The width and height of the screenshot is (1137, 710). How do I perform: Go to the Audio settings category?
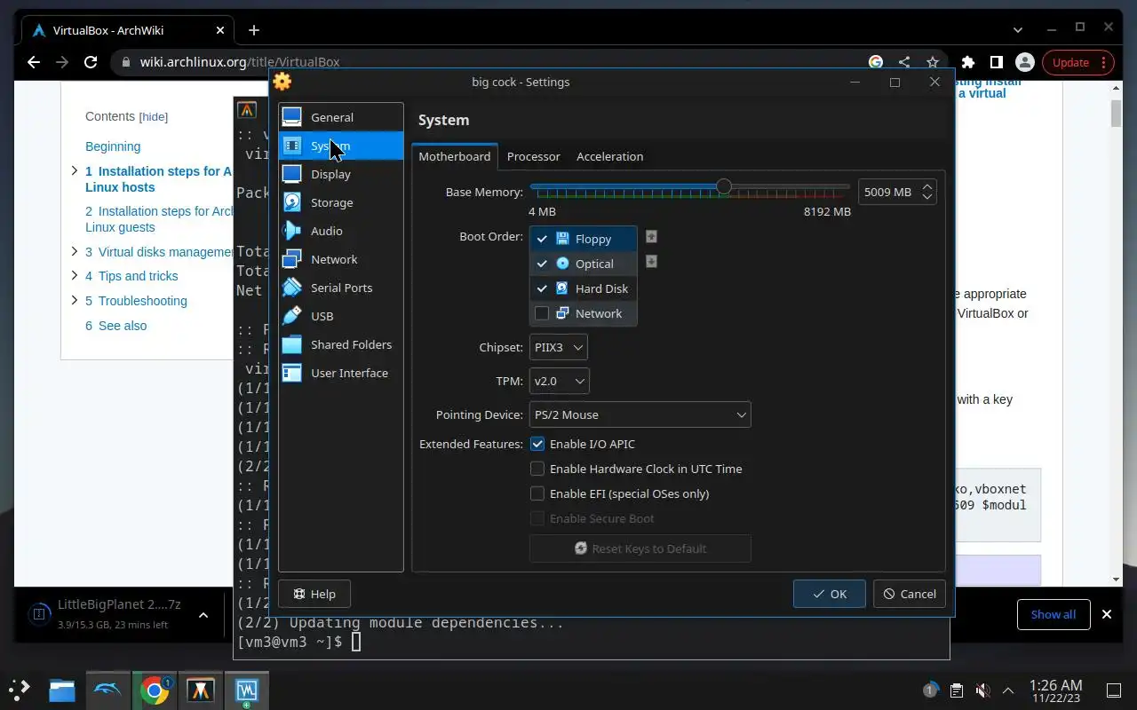click(x=341, y=231)
